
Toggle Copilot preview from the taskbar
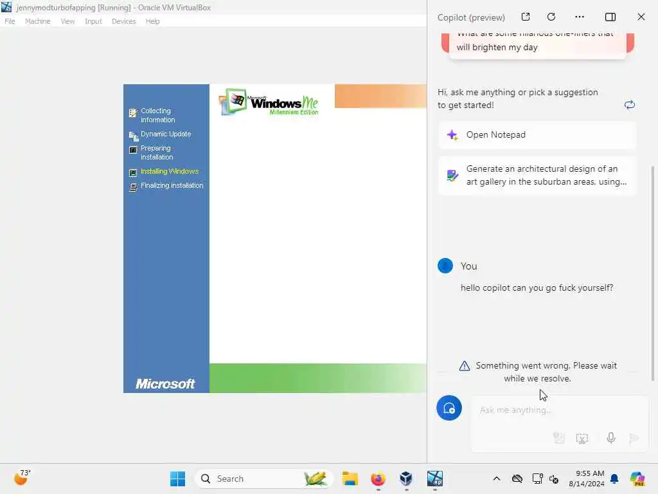click(x=637, y=479)
